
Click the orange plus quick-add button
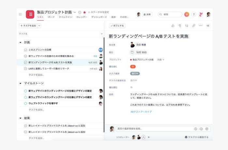[187, 14]
